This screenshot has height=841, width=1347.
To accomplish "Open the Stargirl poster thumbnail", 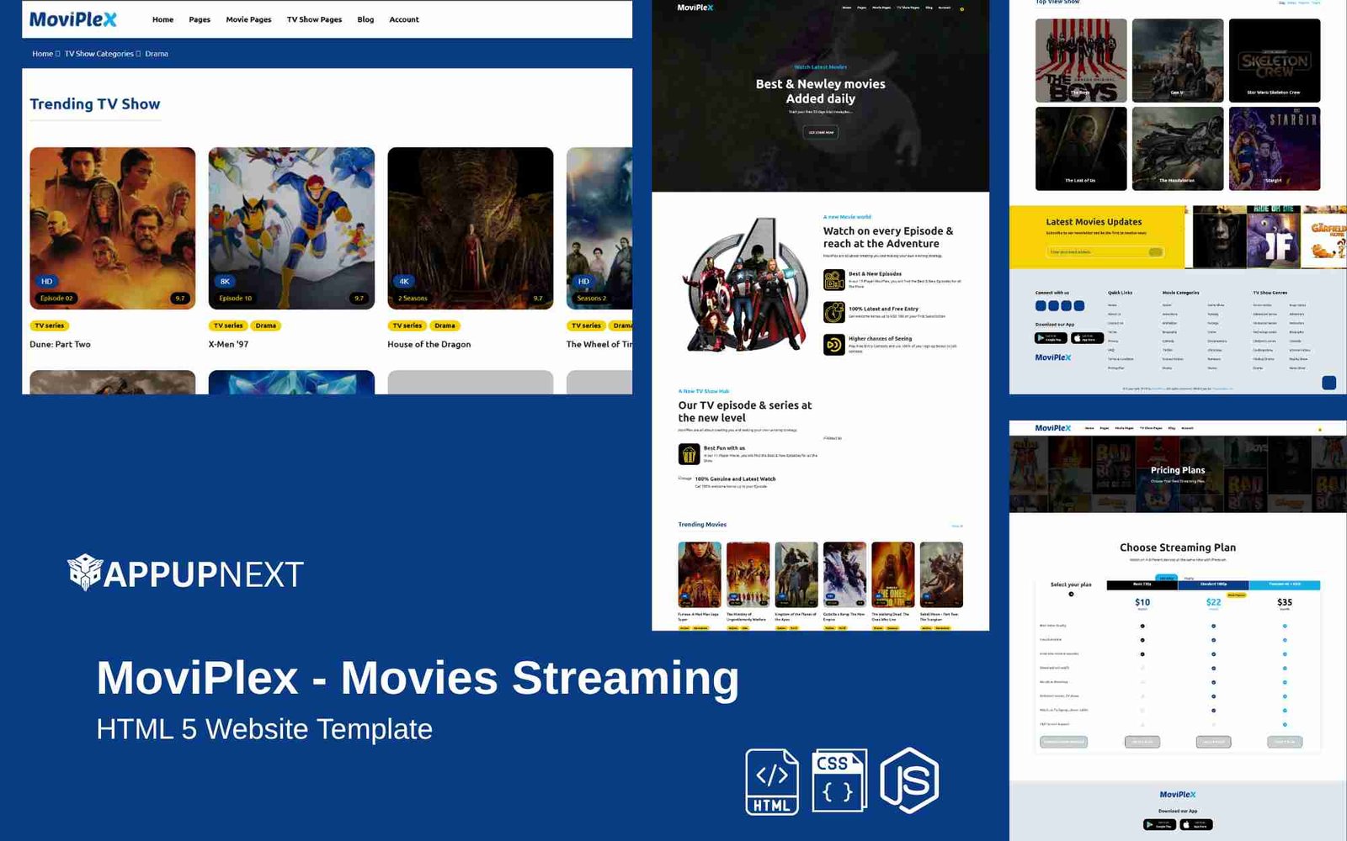I will (x=1275, y=148).
